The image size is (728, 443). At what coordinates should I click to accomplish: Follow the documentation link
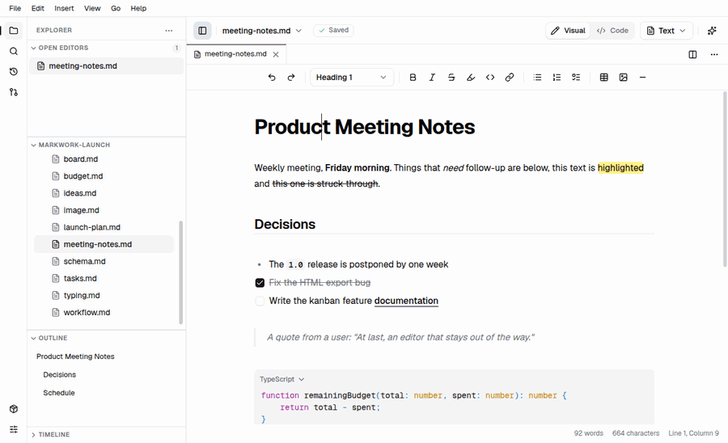click(406, 301)
